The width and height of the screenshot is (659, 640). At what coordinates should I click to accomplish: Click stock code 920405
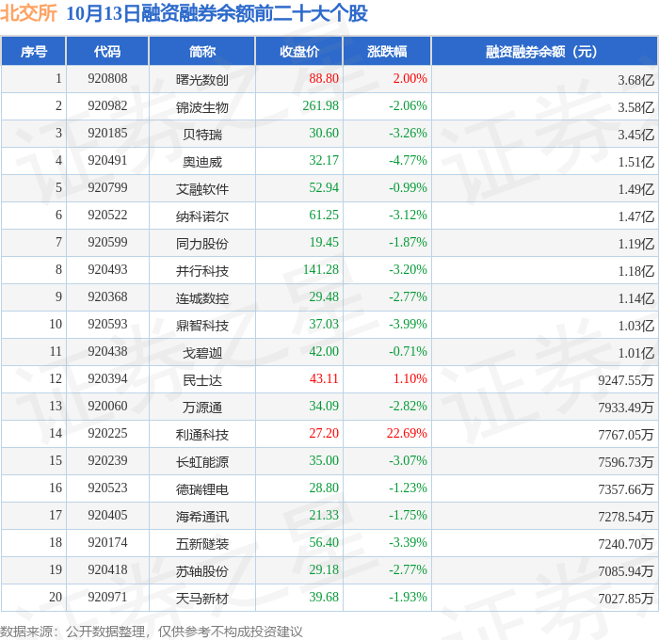pos(107,516)
